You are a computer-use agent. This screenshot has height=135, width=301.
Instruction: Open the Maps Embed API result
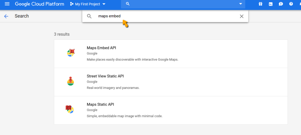(x=101, y=48)
